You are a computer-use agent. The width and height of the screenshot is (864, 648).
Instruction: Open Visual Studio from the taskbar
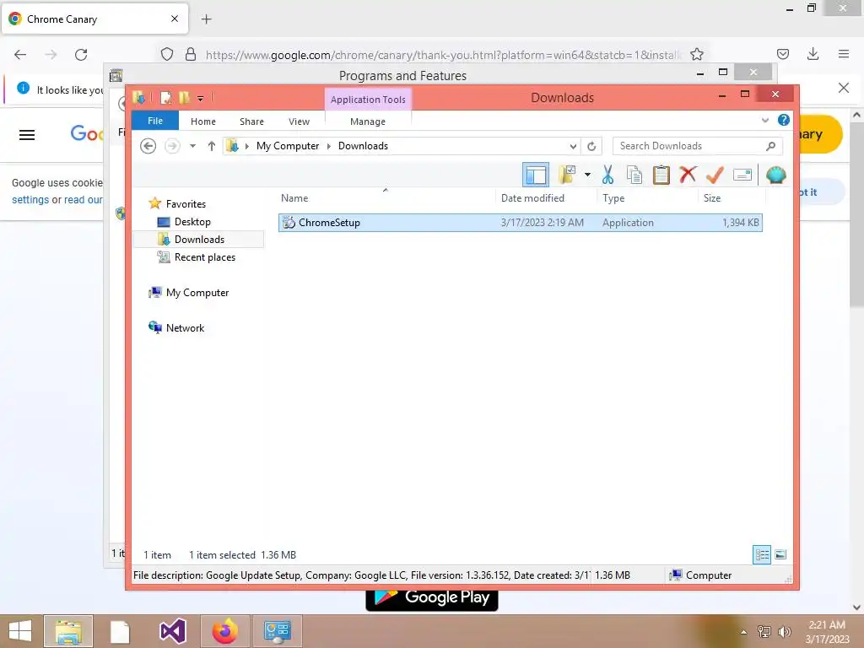coord(172,631)
